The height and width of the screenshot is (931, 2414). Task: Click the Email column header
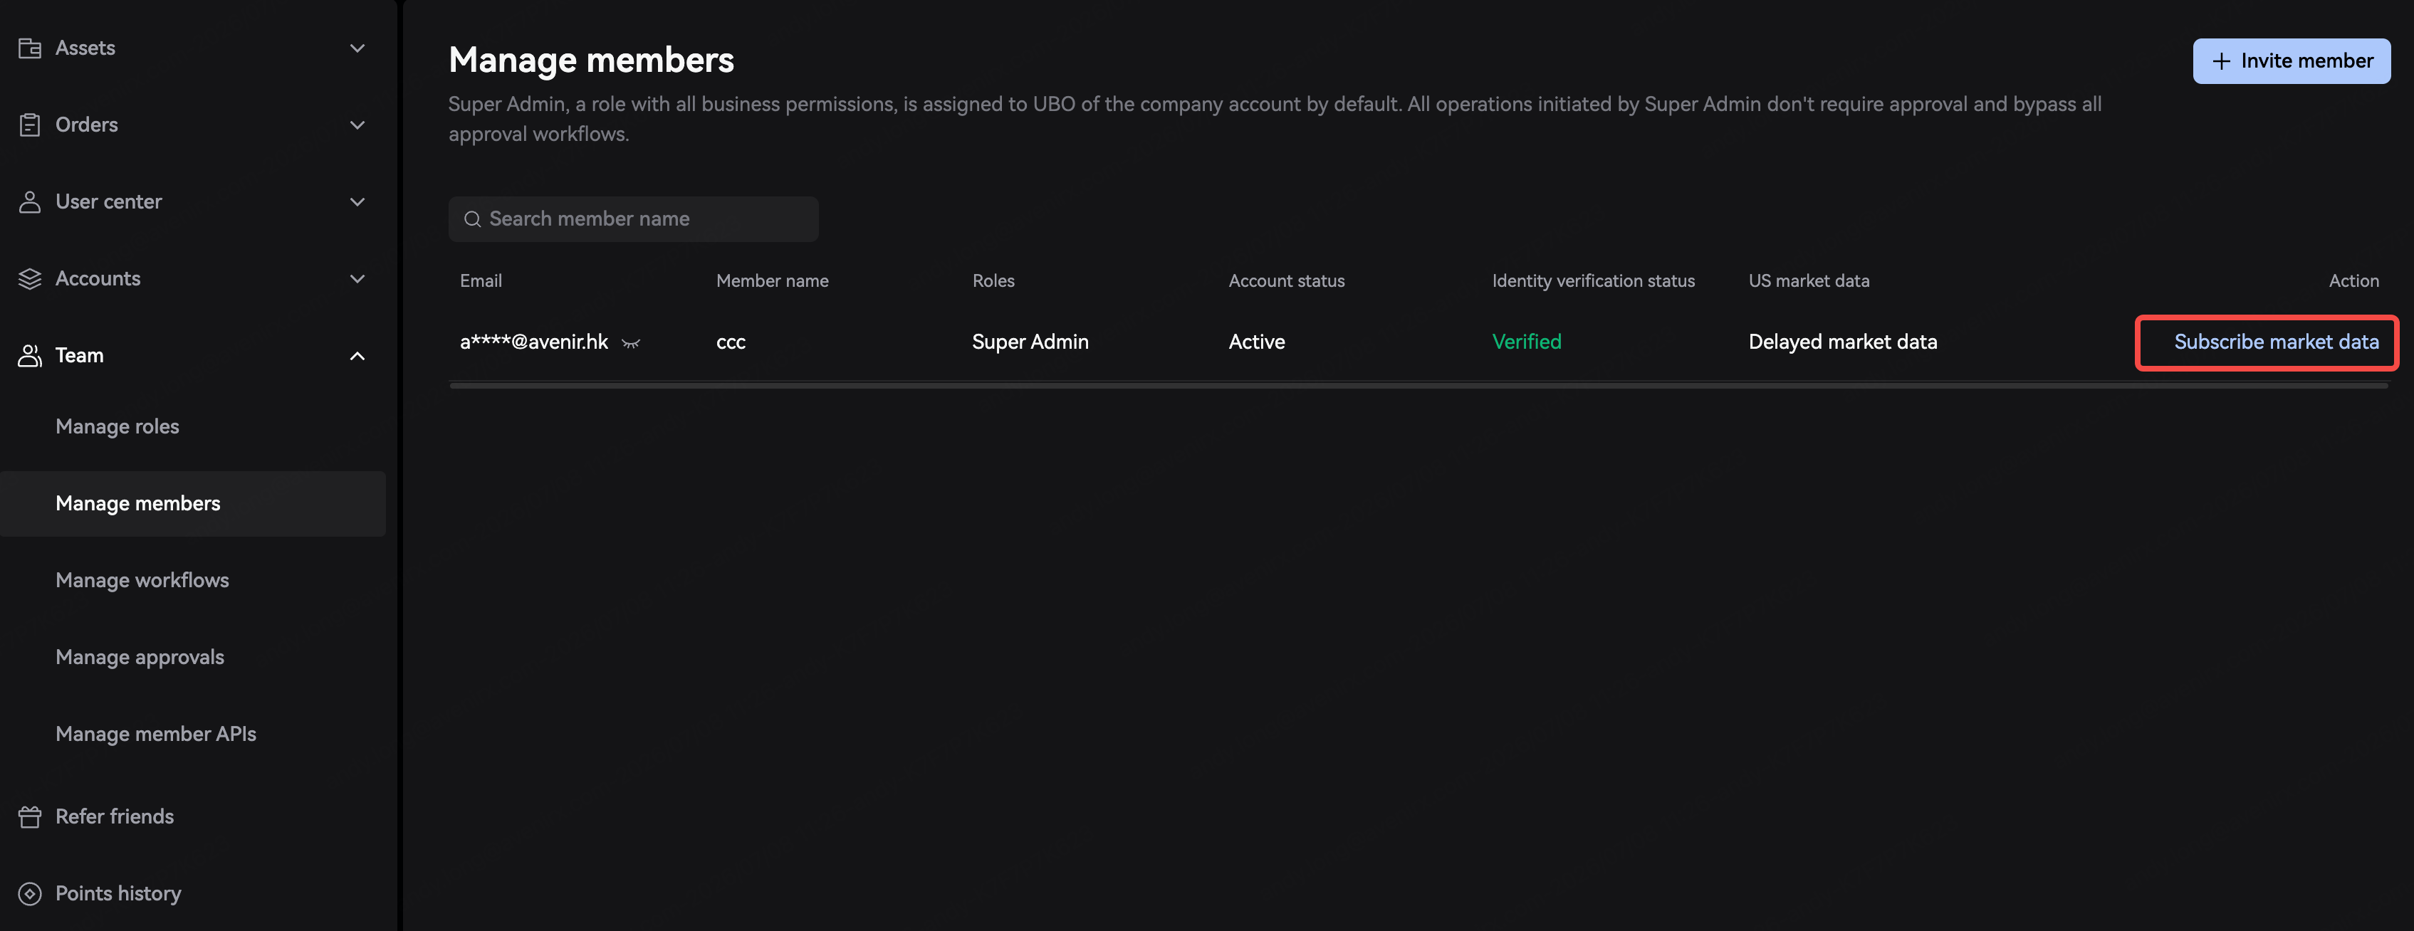(481, 281)
